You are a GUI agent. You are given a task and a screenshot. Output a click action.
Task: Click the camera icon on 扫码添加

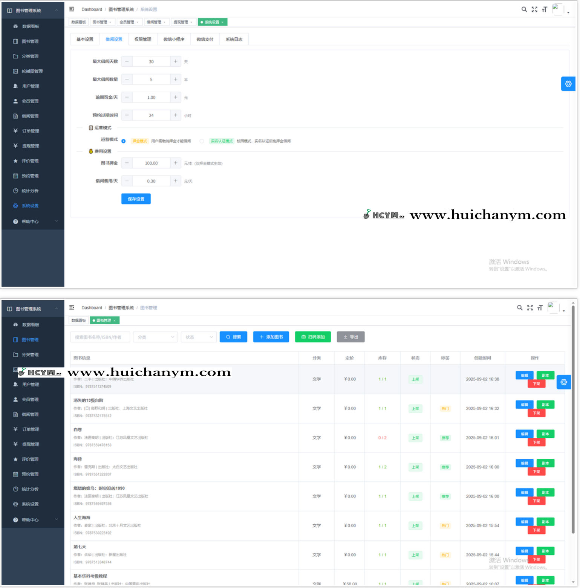click(303, 337)
